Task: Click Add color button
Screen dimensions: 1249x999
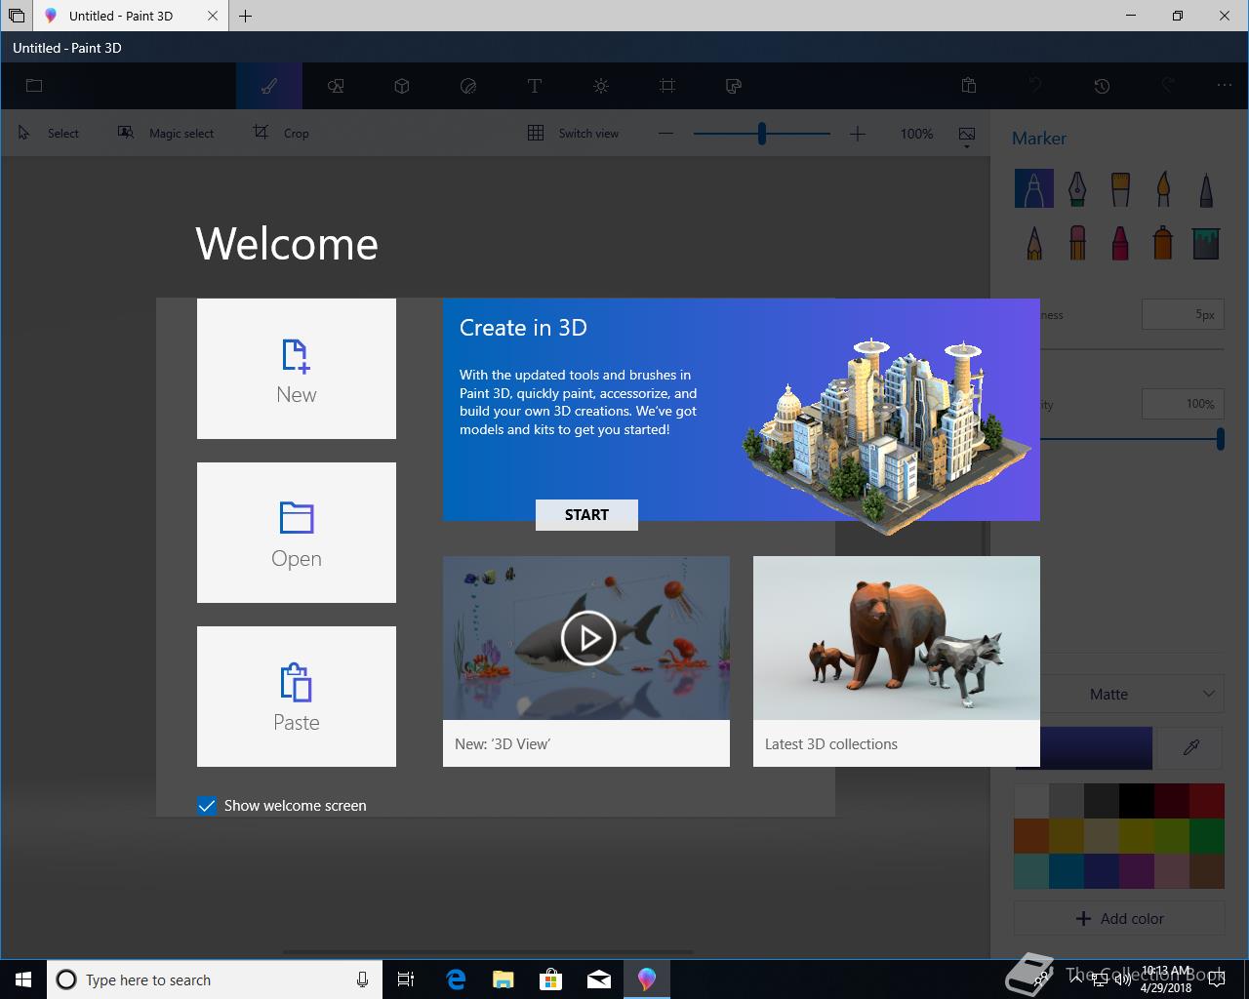Action: tap(1119, 918)
